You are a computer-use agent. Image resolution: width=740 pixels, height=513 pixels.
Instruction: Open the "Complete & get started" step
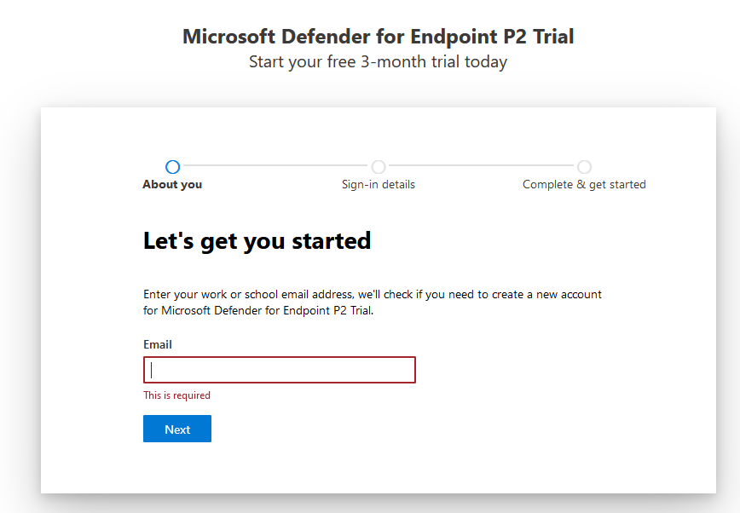[x=584, y=184]
